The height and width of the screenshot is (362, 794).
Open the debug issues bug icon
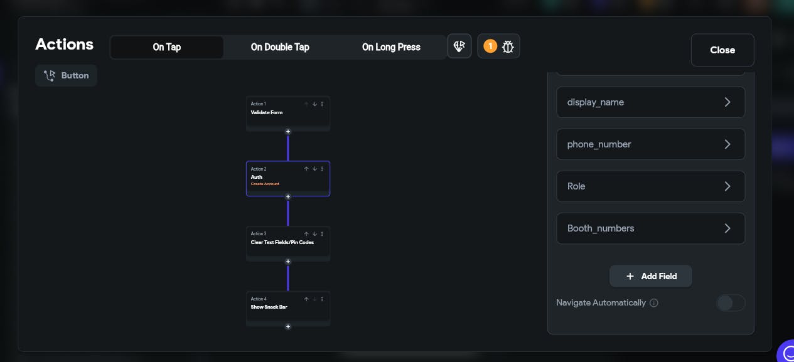[508, 46]
